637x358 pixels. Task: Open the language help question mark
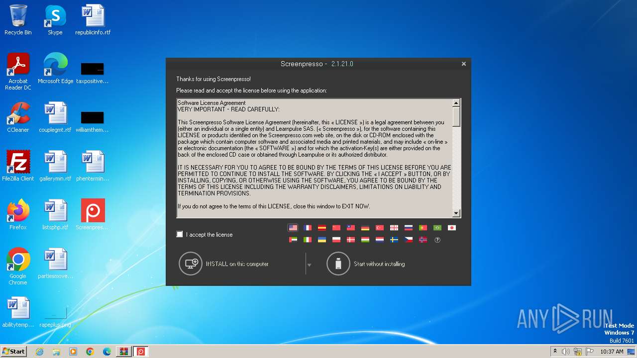click(437, 240)
